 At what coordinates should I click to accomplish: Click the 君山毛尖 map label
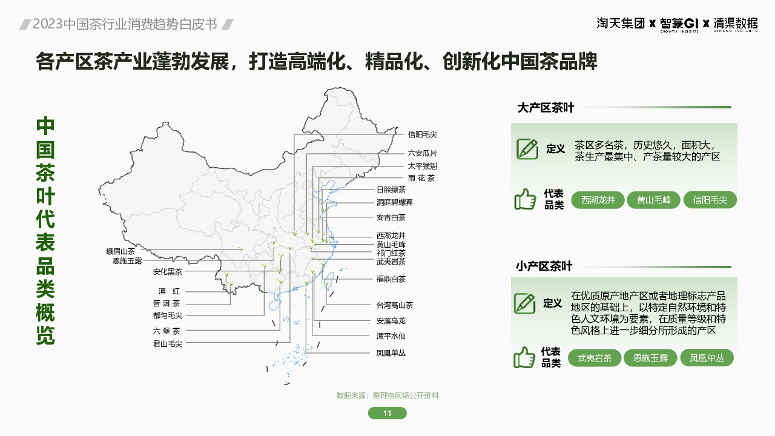tap(167, 344)
